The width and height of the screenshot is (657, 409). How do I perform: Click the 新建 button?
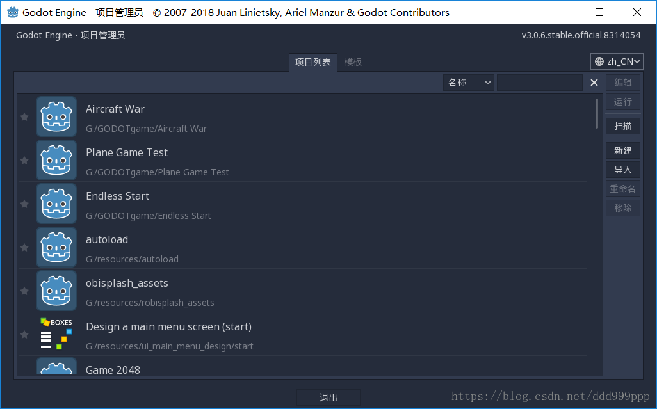click(x=623, y=150)
